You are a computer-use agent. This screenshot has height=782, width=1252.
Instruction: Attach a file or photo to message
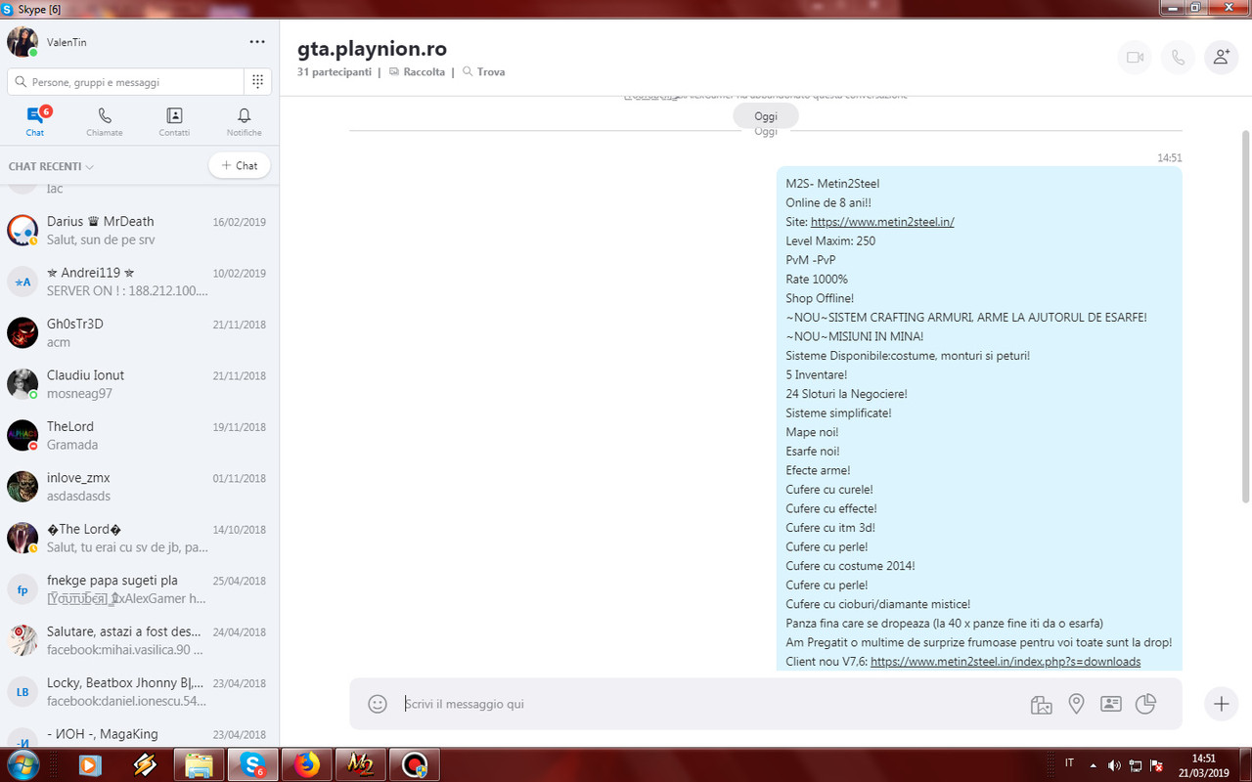(x=1041, y=704)
